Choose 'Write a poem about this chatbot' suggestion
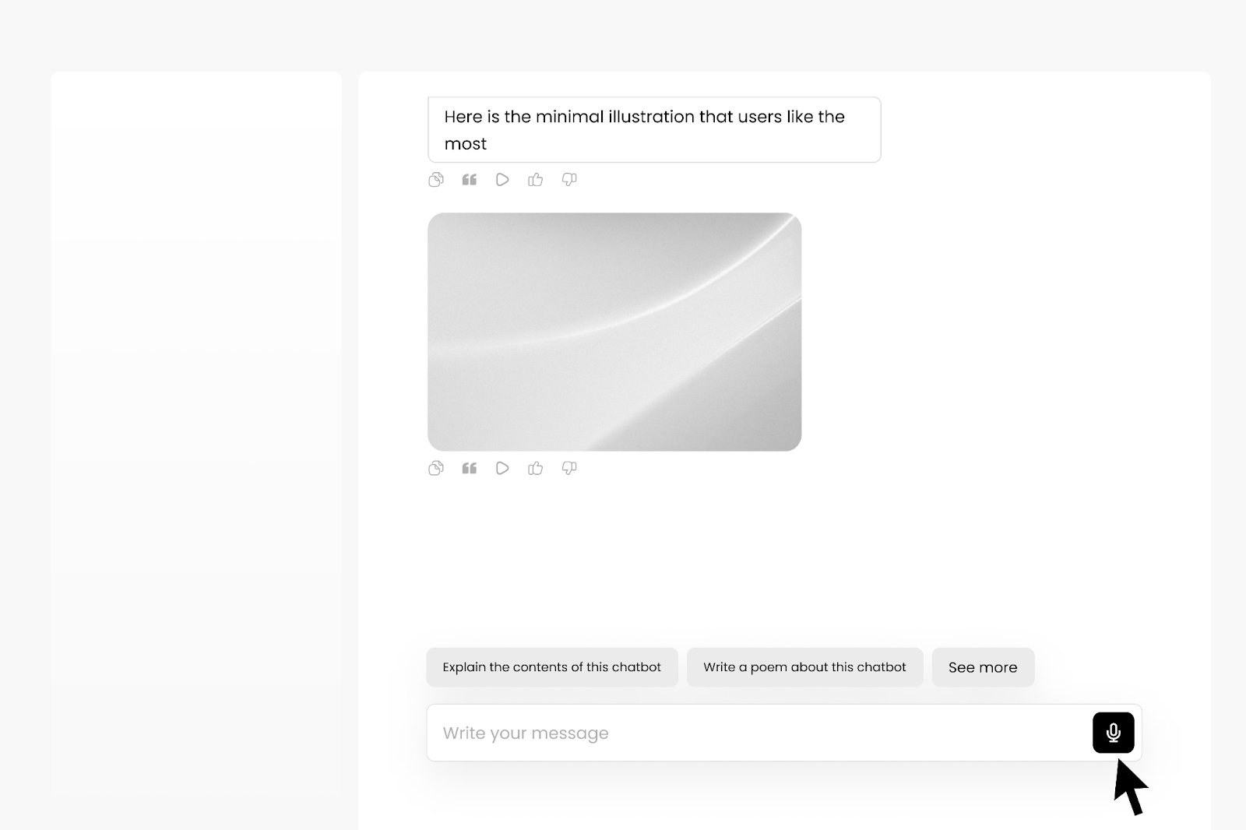Screen dimensions: 1246x830 tap(804, 667)
